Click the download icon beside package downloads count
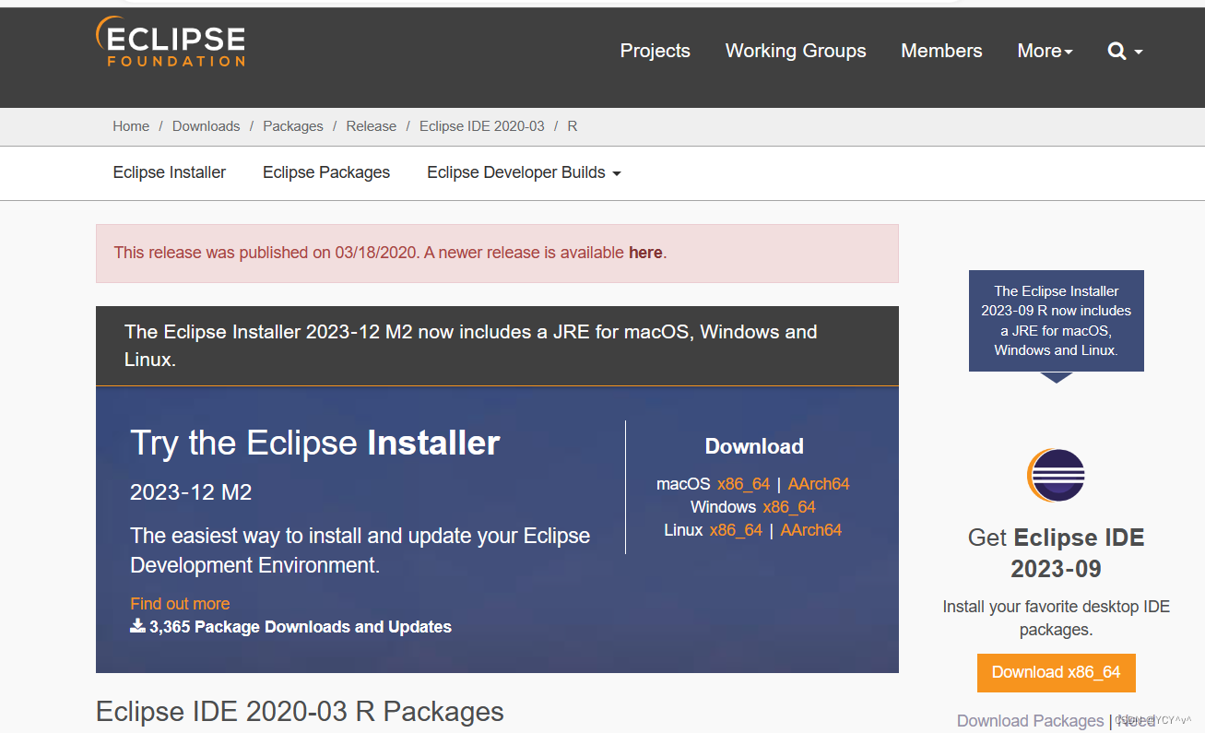Viewport: 1205px width, 733px height. (136, 626)
